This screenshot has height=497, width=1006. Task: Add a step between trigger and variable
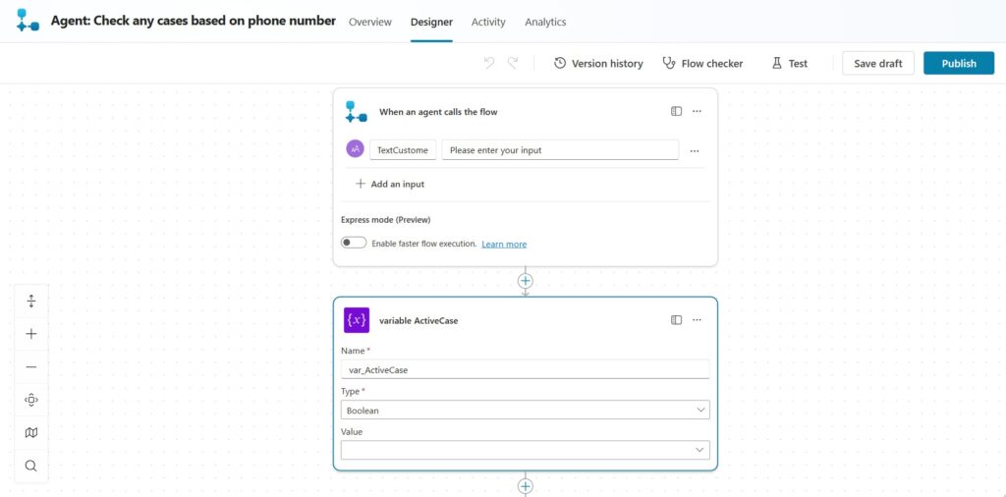pyautogui.click(x=526, y=281)
